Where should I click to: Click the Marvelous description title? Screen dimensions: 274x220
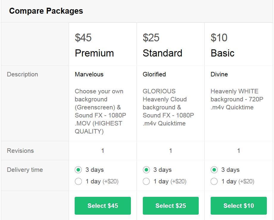click(89, 74)
